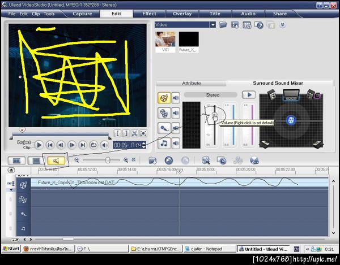The height and width of the screenshot is (265, 340).
Task: Click the Volume slider knob
Action: tap(214, 115)
